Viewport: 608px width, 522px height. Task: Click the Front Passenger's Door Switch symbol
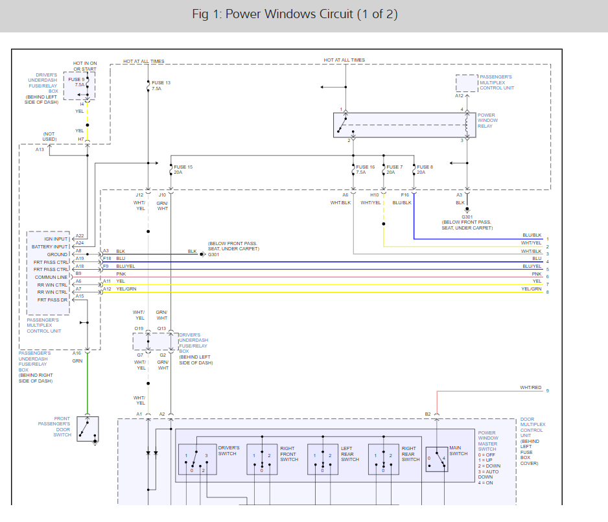tap(88, 429)
